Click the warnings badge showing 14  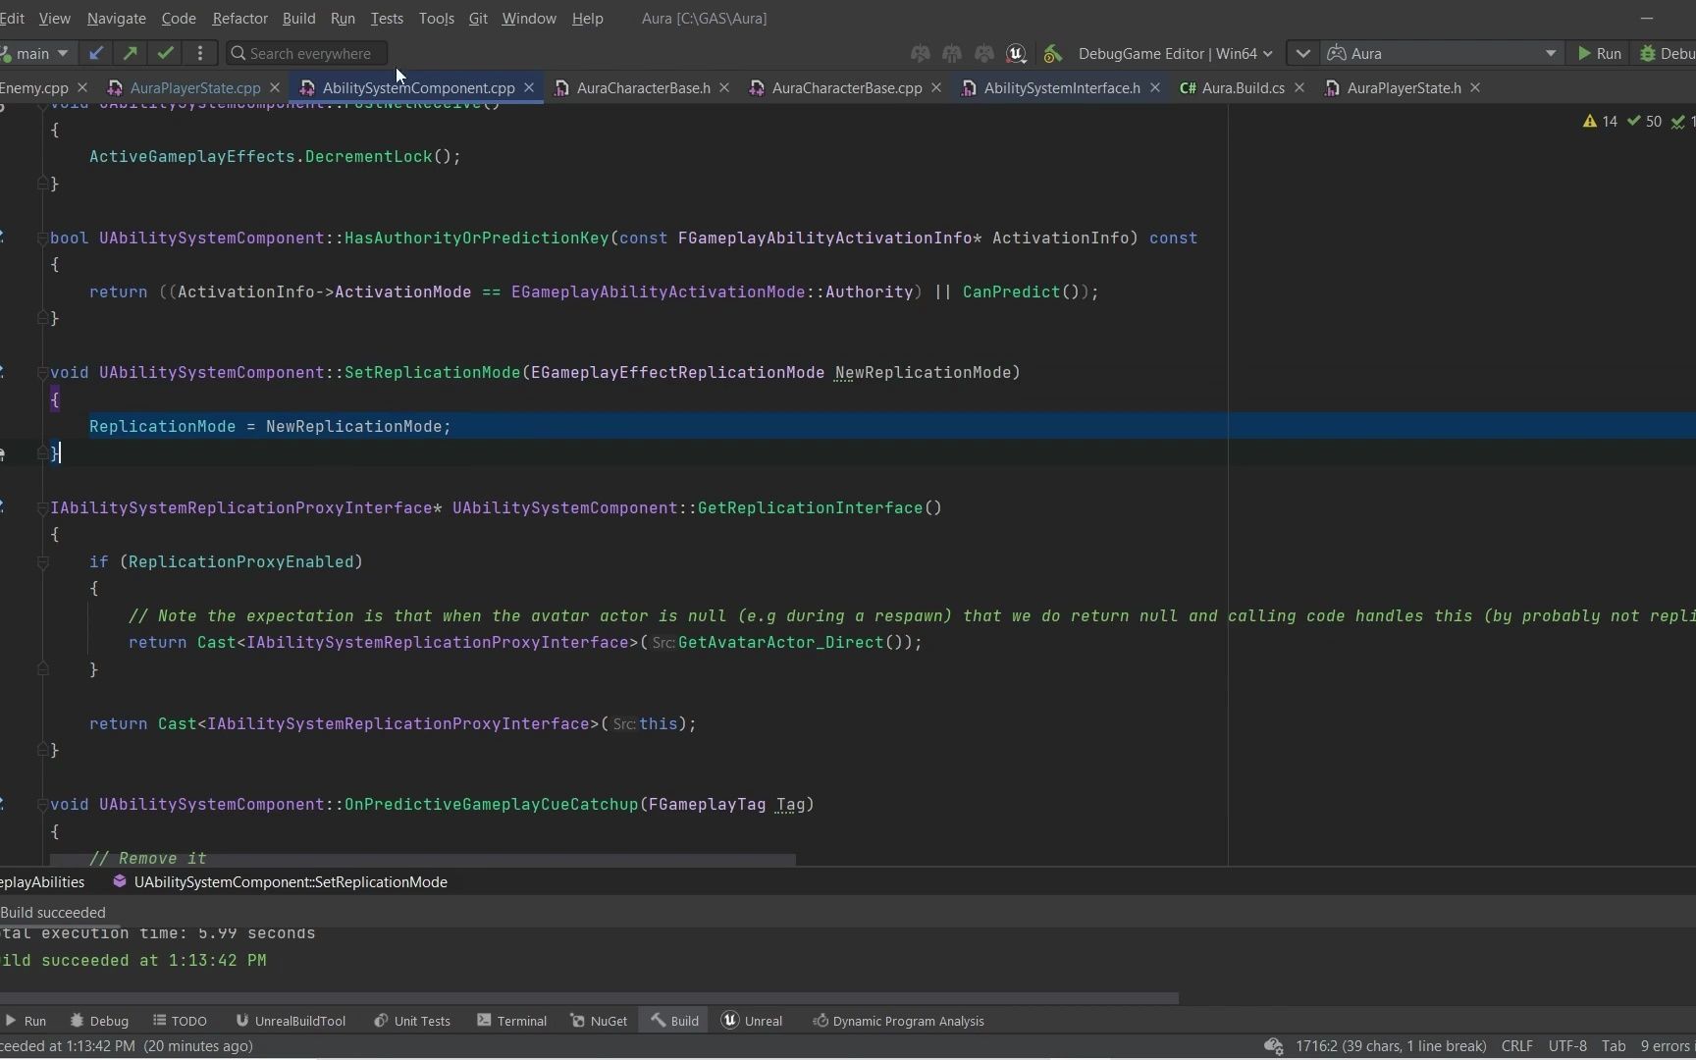(1602, 121)
